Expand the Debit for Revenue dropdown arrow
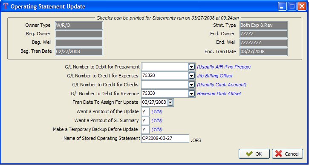Image resolution: width=309 pixels, height=165 pixels. [191, 94]
